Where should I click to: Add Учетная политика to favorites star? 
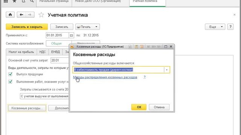(x=41, y=15)
